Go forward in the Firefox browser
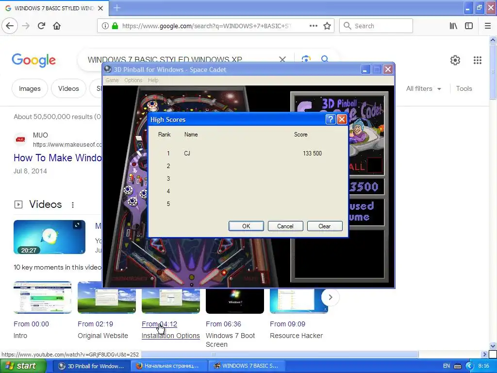The image size is (497, 373). click(x=26, y=26)
